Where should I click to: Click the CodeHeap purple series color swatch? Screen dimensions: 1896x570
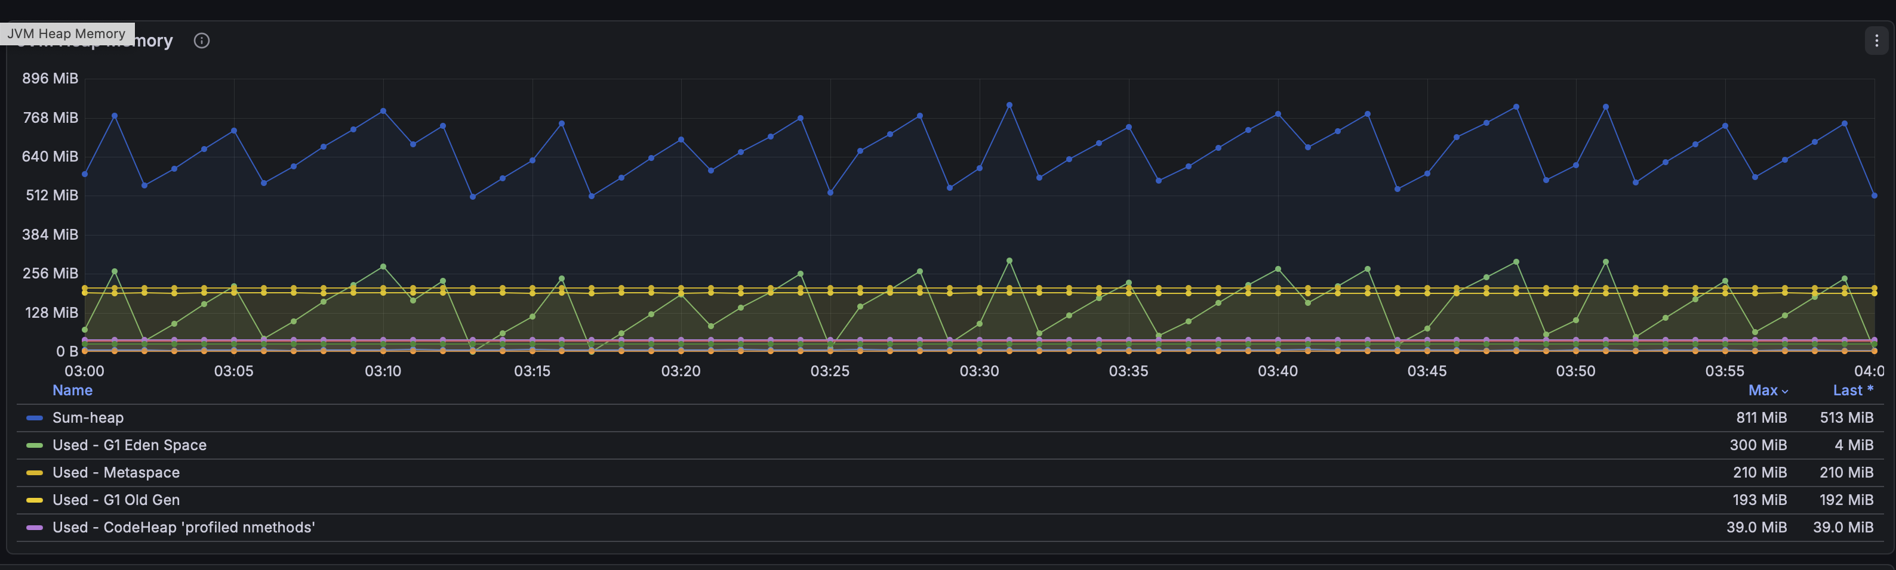pyautogui.click(x=34, y=527)
